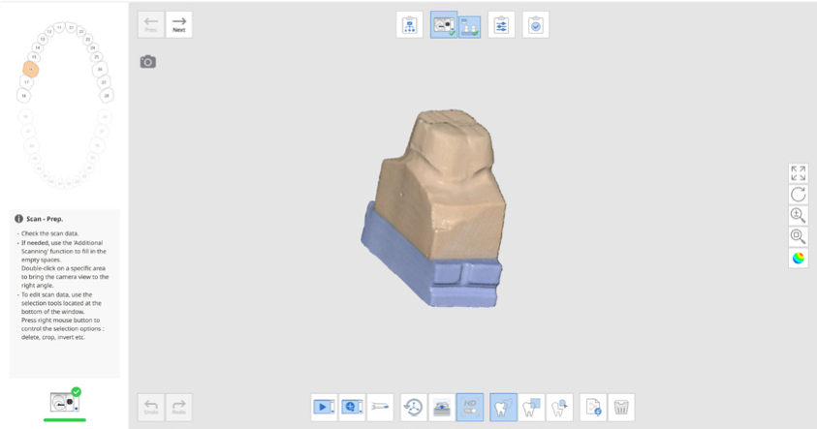
Task: Toggle the tooth surface selection tool
Action: coord(503,407)
